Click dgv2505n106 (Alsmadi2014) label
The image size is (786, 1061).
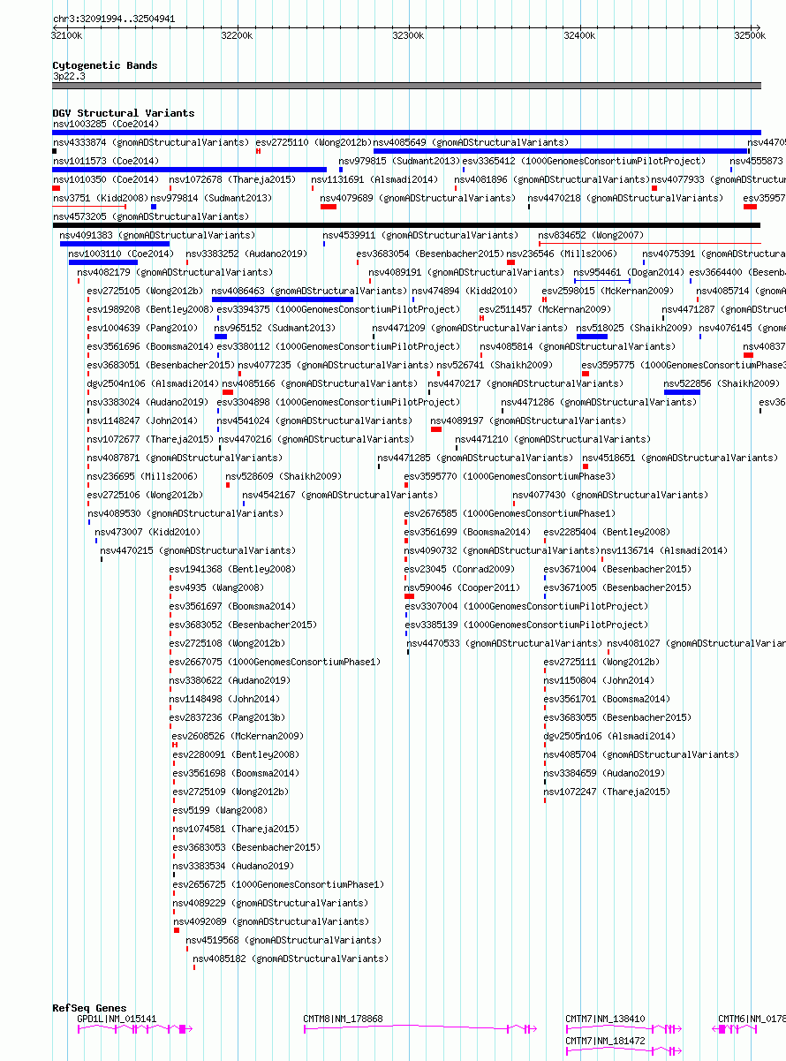[609, 736]
